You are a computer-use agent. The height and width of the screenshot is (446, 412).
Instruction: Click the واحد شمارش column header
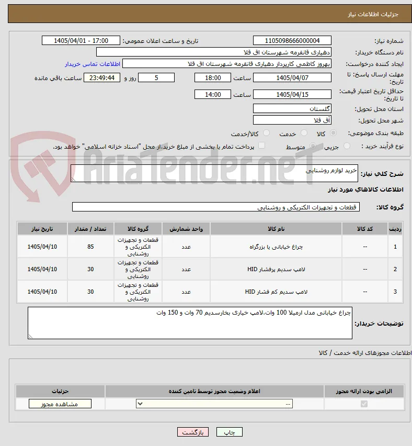tap(186, 229)
